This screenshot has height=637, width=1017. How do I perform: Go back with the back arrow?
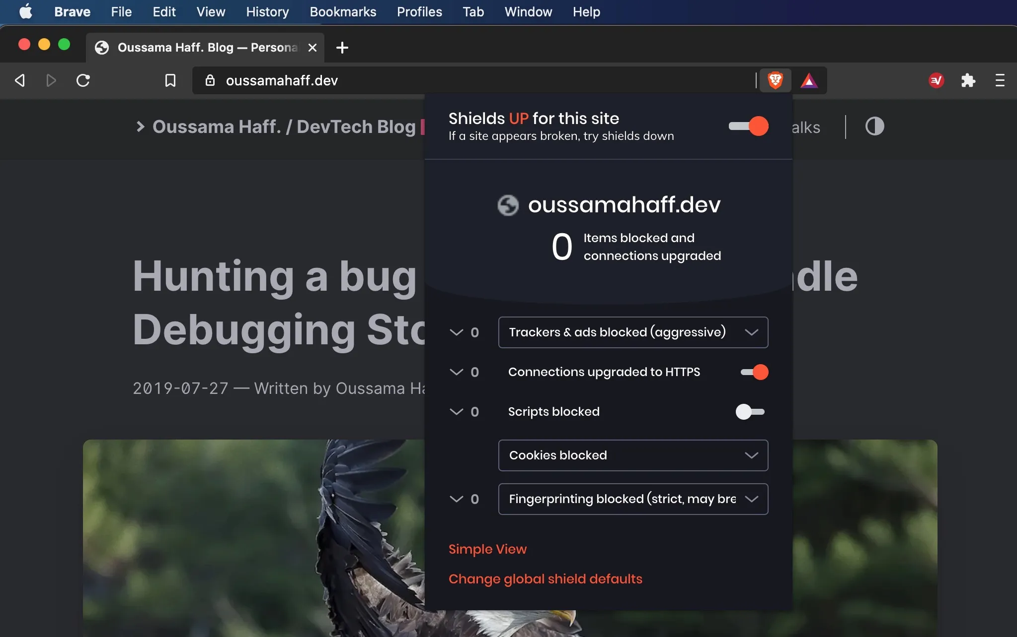click(20, 80)
